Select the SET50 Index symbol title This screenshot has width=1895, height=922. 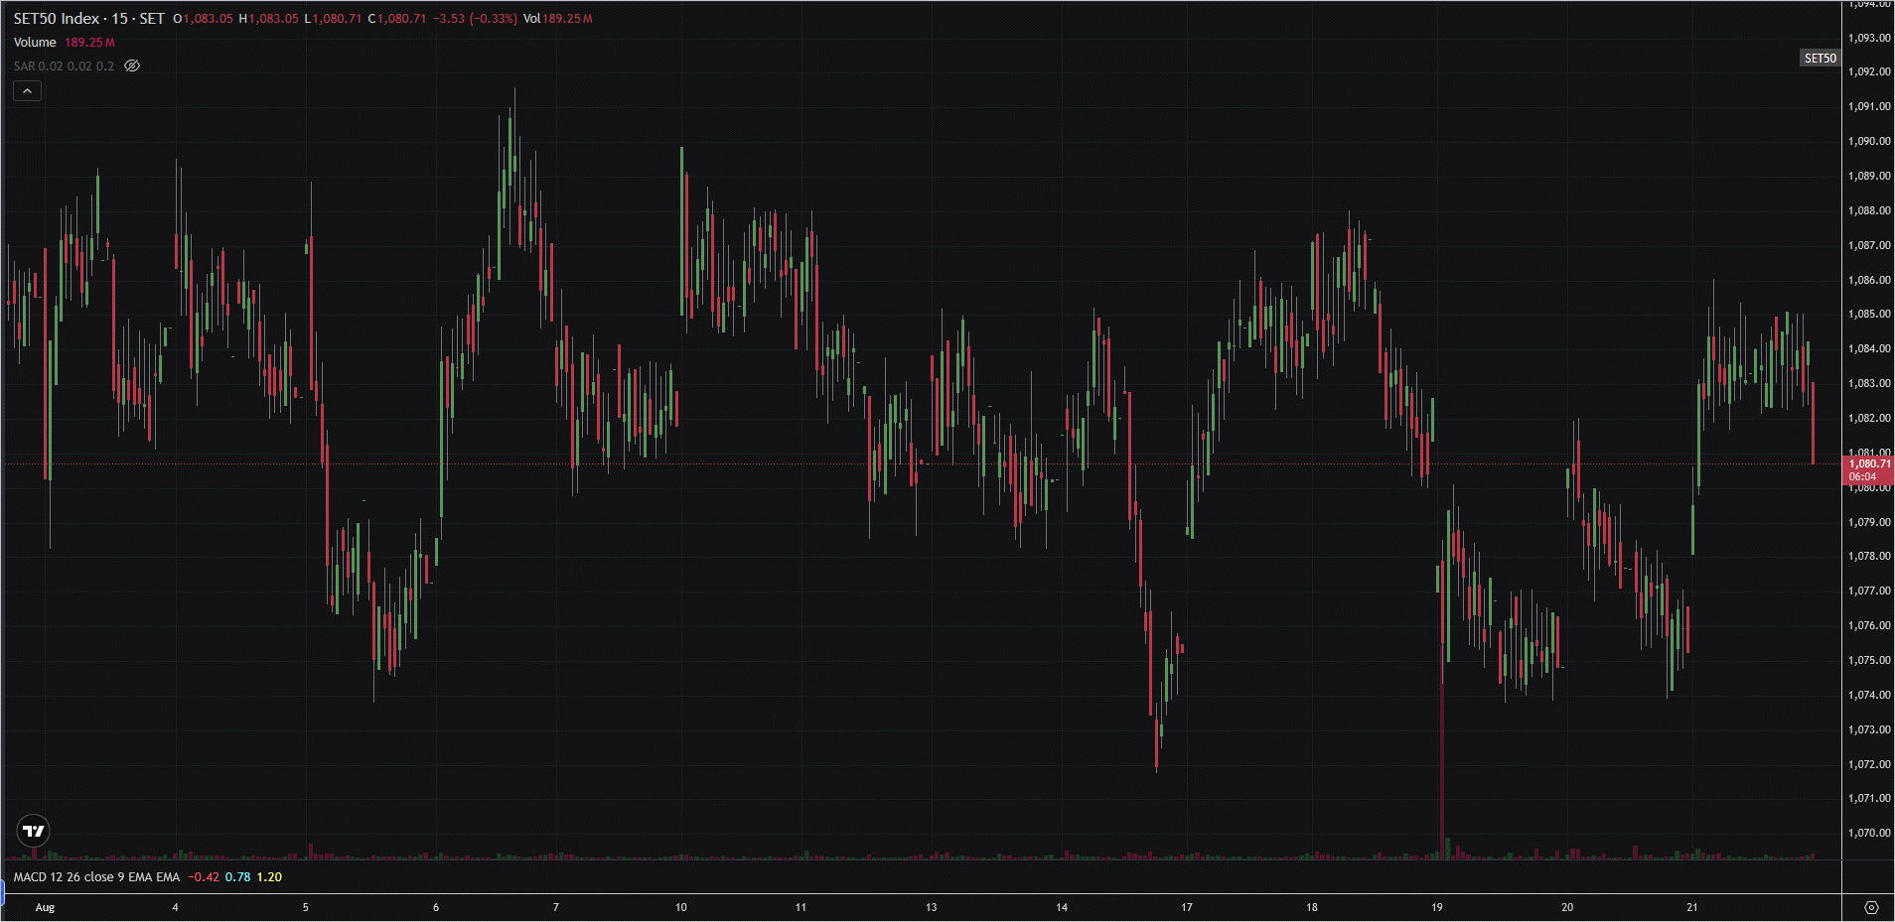pos(89,19)
